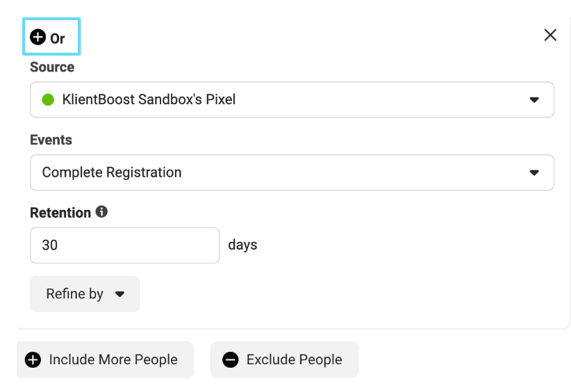Show the Retention info tooltip icon
571x390 pixels.
(x=101, y=212)
